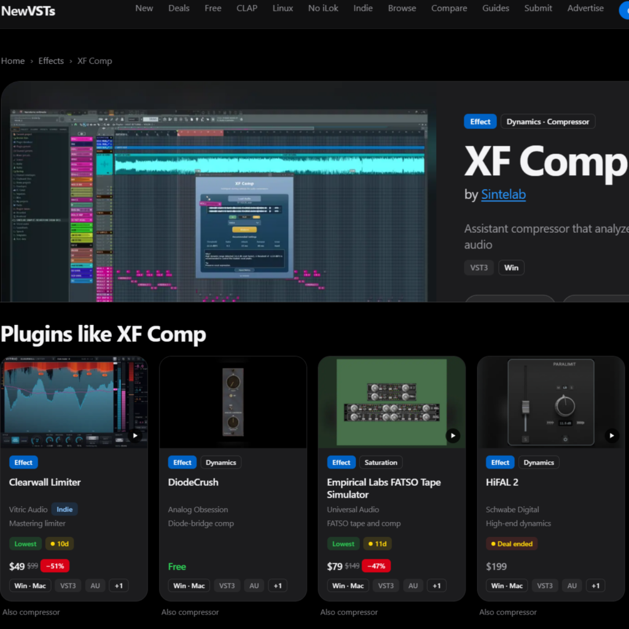This screenshot has width=629, height=629.
Task: Click the Indie badge next to Vitric Audio
Action: tap(64, 509)
